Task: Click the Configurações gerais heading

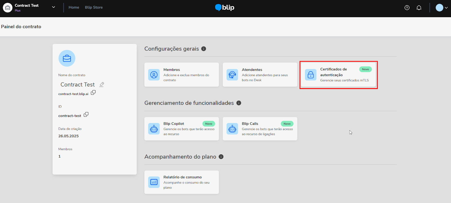Action: pos(172,49)
